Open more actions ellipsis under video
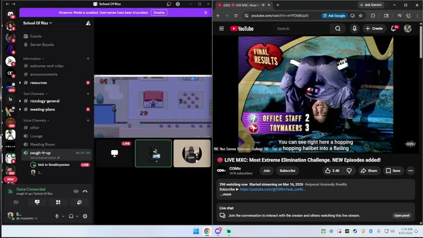 pos(410,171)
